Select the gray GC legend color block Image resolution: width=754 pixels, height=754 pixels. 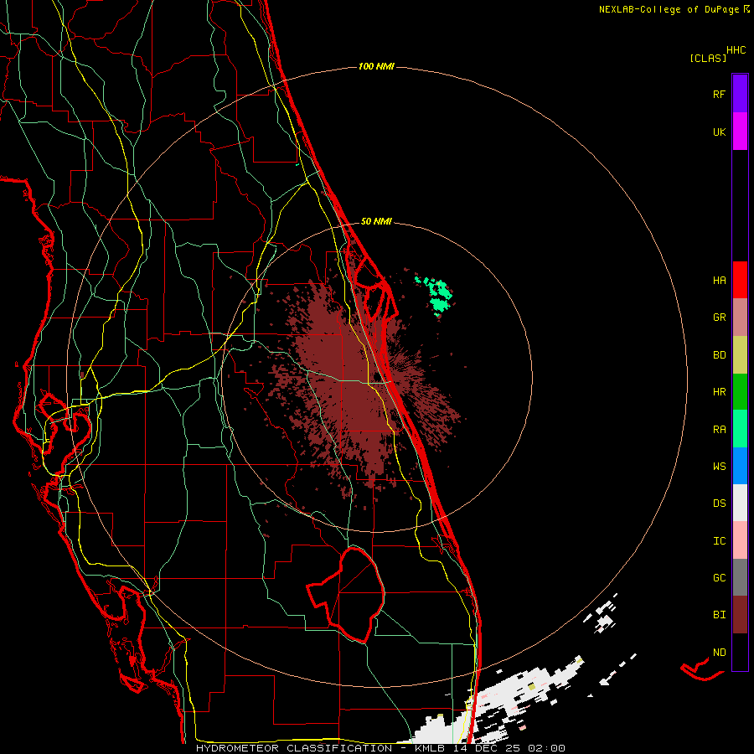coord(740,577)
